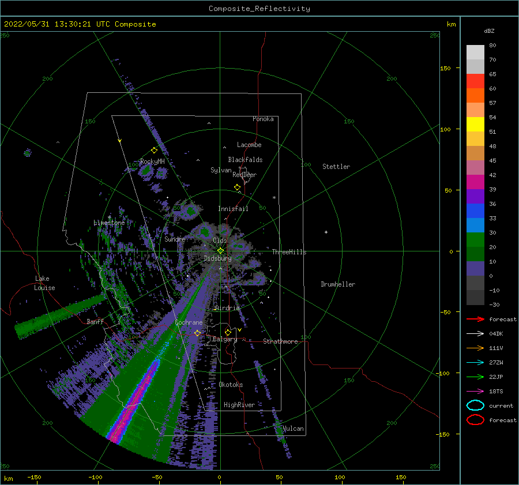The image size is (519, 485).
Task: Click the Sylvan label
Action: coord(221,170)
